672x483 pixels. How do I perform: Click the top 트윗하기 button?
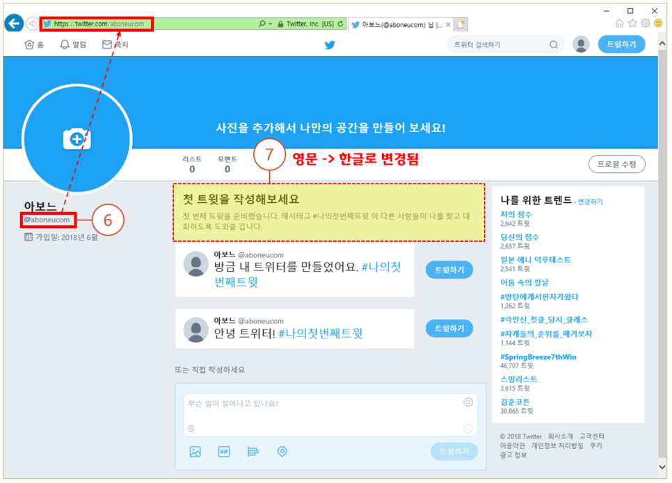pyautogui.click(x=621, y=44)
